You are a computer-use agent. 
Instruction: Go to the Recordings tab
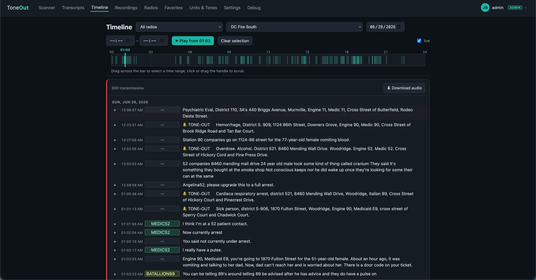tap(126, 8)
